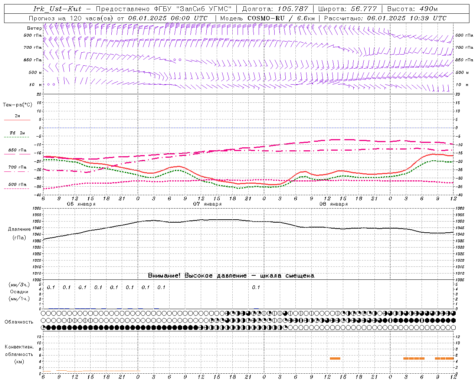This screenshot has width=475, height=380.
Task: Click the dotted pink line sample under 500 гПа legend
Action: click(x=17, y=189)
